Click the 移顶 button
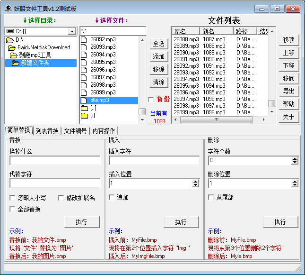Image resolution: width=305 pixels, height=275 pixels. 289,40
